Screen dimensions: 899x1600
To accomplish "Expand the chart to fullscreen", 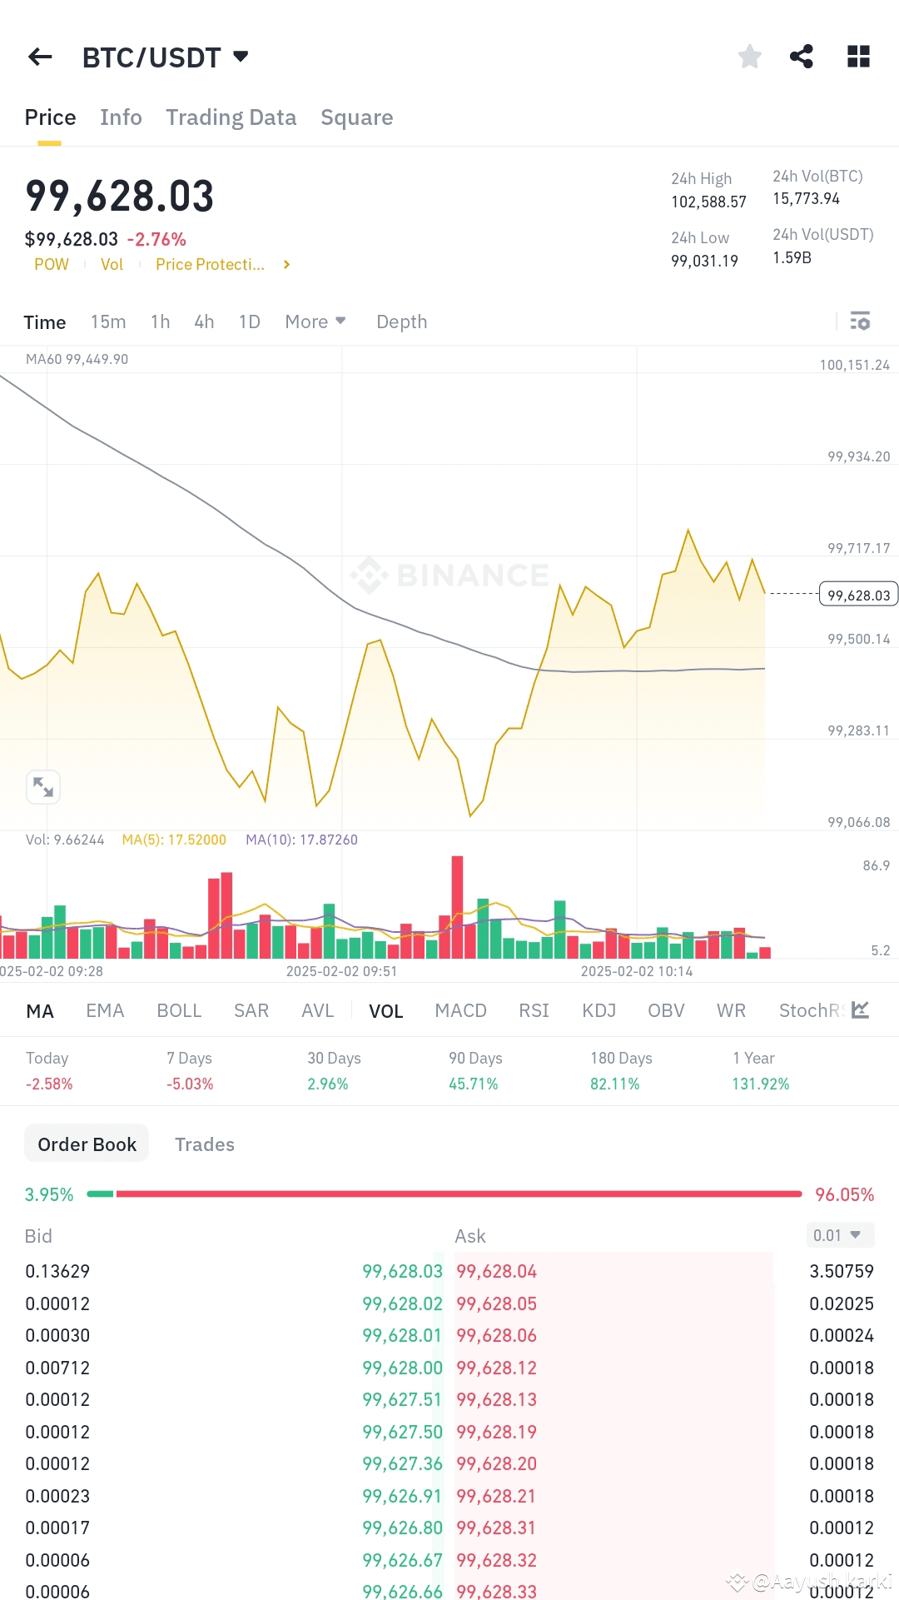I will (x=43, y=786).
